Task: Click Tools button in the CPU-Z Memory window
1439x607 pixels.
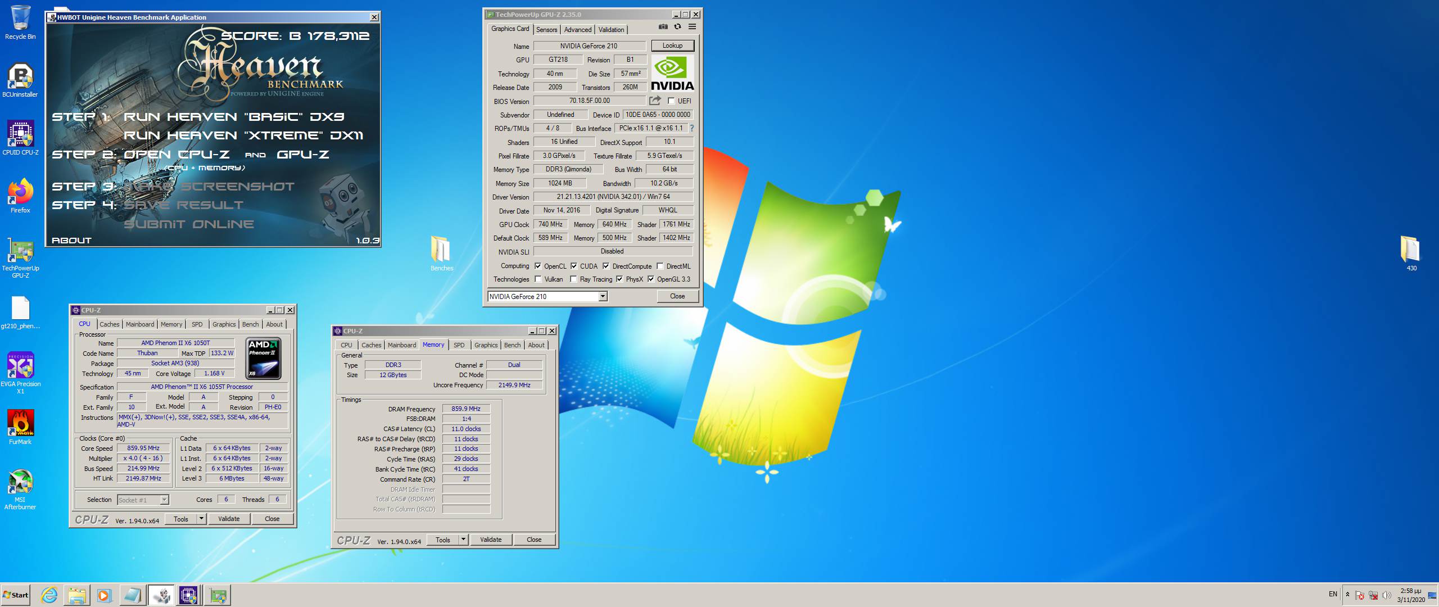Action: pos(443,540)
